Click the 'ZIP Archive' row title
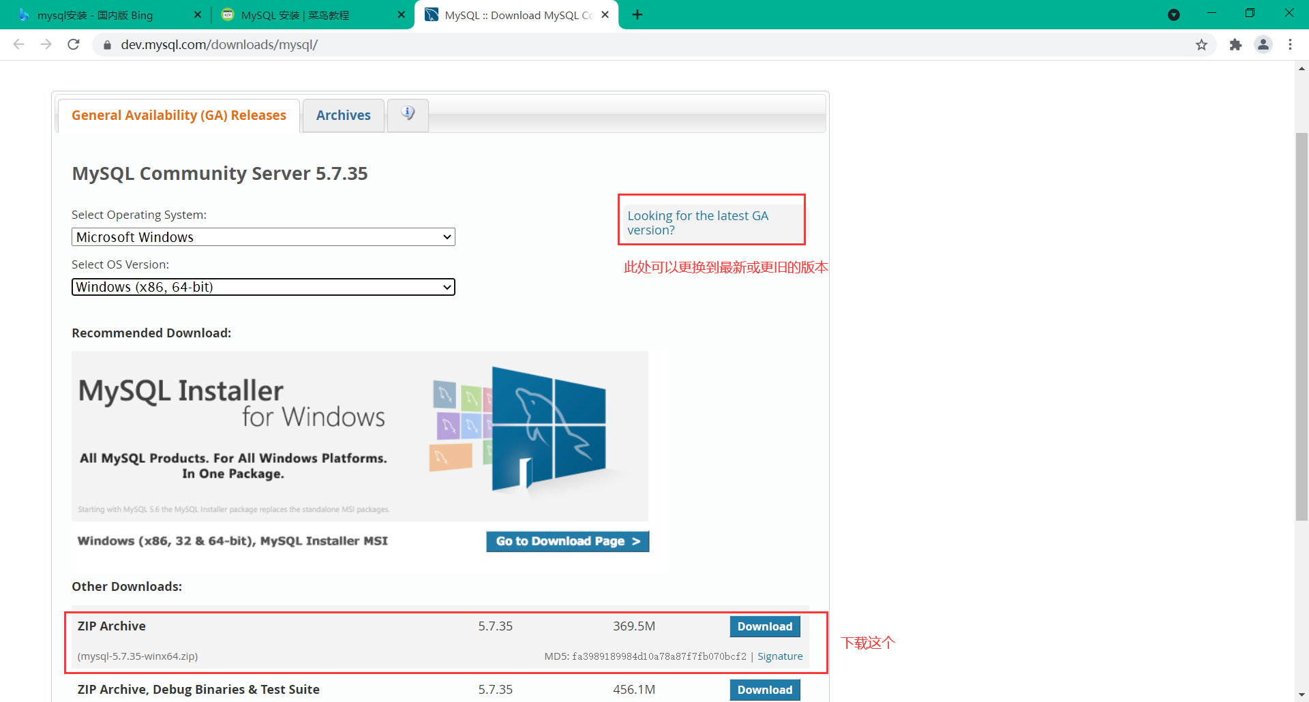Image resolution: width=1309 pixels, height=702 pixels. coord(111,626)
